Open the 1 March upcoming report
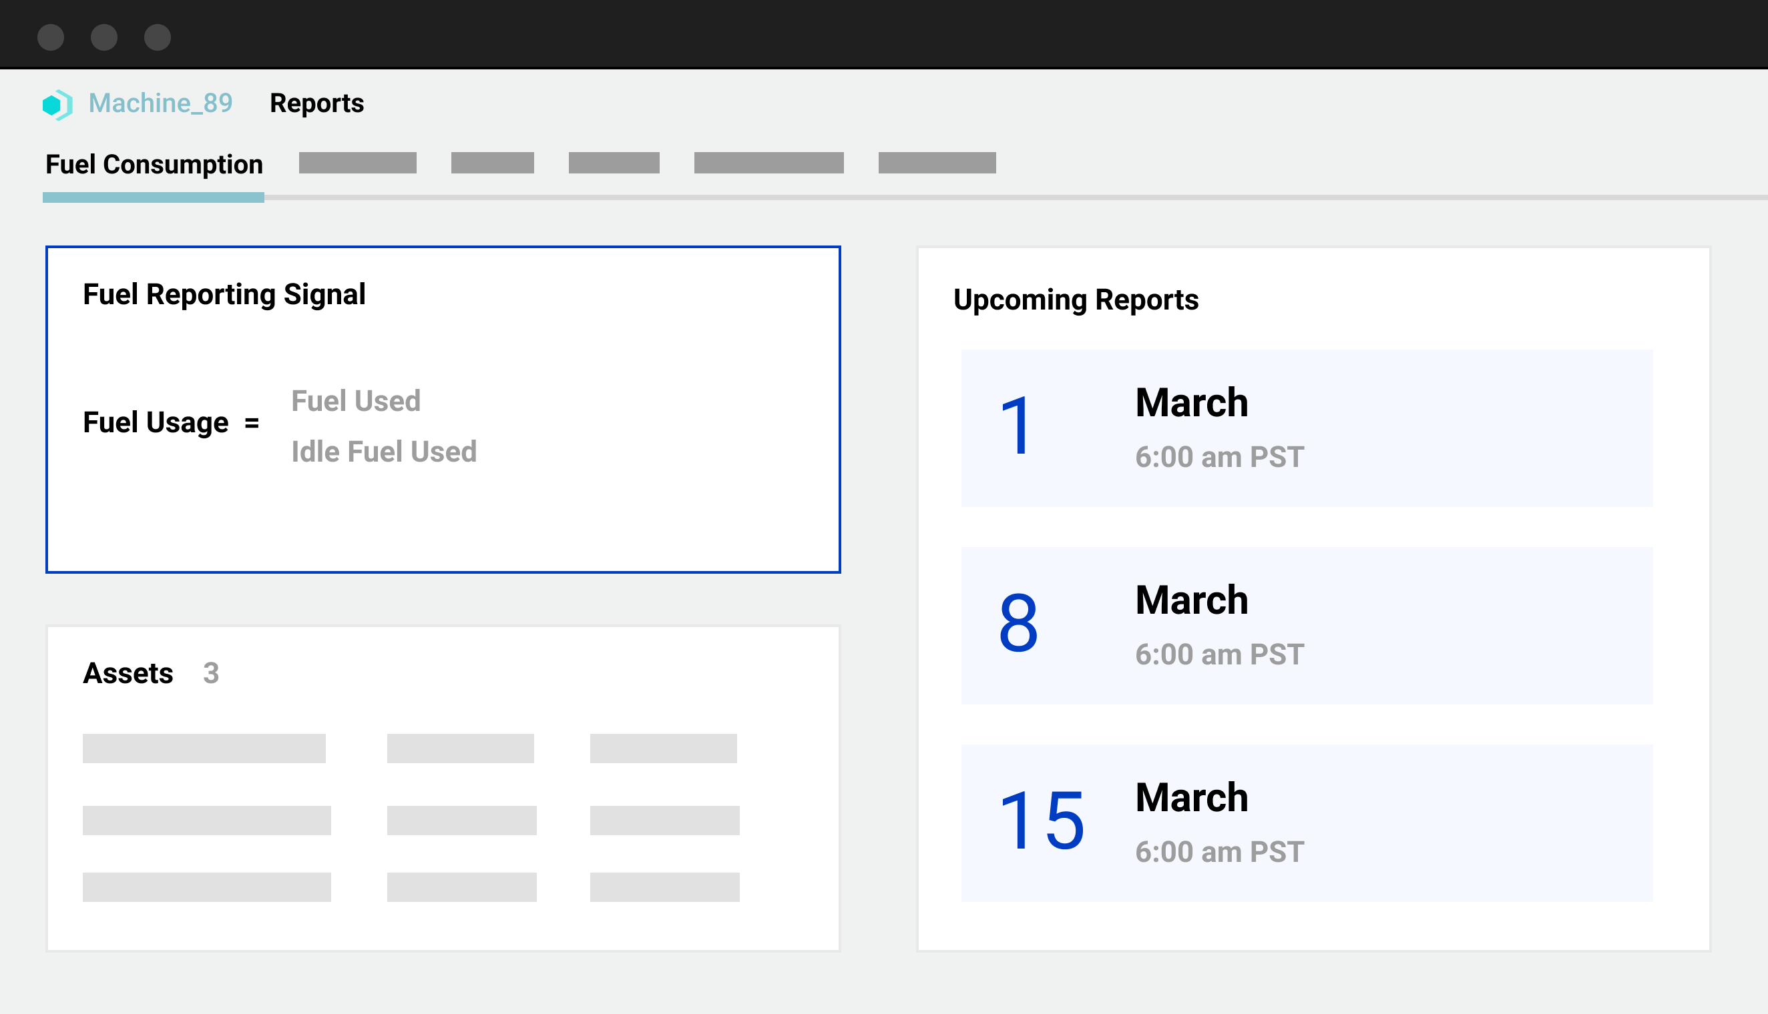Viewport: 1768px width, 1014px height. click(1307, 428)
